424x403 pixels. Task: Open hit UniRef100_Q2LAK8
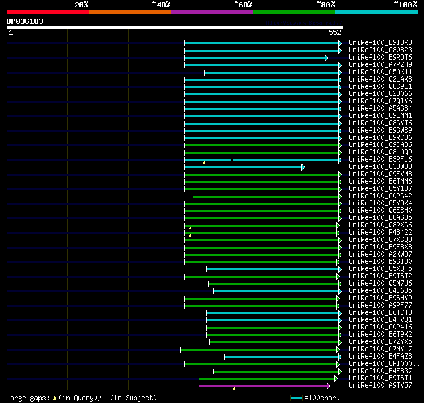click(x=380, y=80)
